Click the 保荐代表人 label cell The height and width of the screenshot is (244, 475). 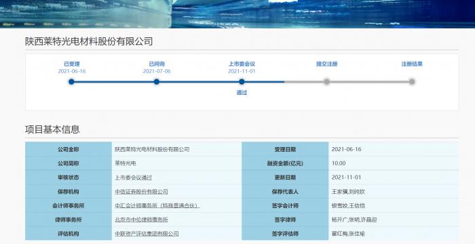click(285, 191)
